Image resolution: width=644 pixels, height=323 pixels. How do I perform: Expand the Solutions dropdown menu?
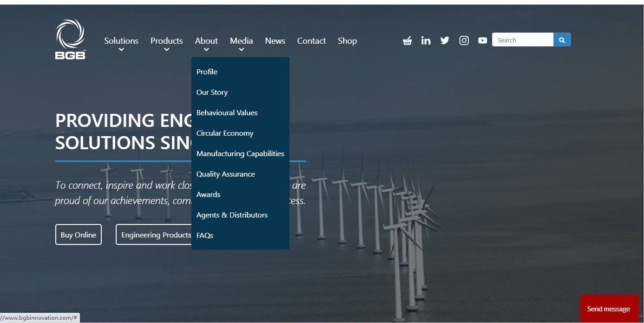pyautogui.click(x=121, y=41)
